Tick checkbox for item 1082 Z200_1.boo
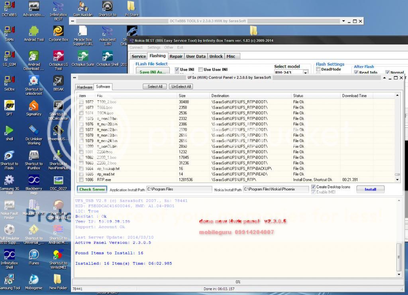 (x=81, y=158)
